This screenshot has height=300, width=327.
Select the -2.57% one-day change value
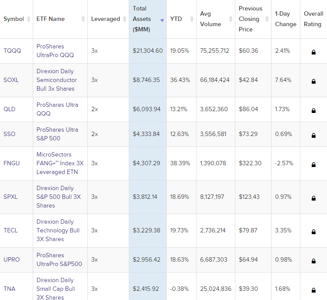(284, 163)
